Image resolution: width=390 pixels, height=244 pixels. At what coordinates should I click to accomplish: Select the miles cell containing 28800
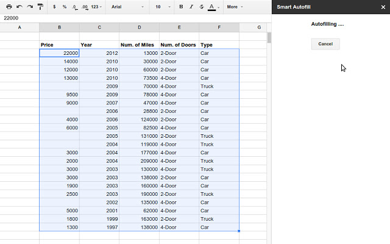[x=140, y=111]
